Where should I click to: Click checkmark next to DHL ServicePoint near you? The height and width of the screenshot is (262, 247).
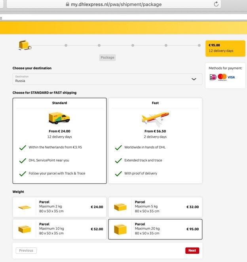click(x=23, y=161)
